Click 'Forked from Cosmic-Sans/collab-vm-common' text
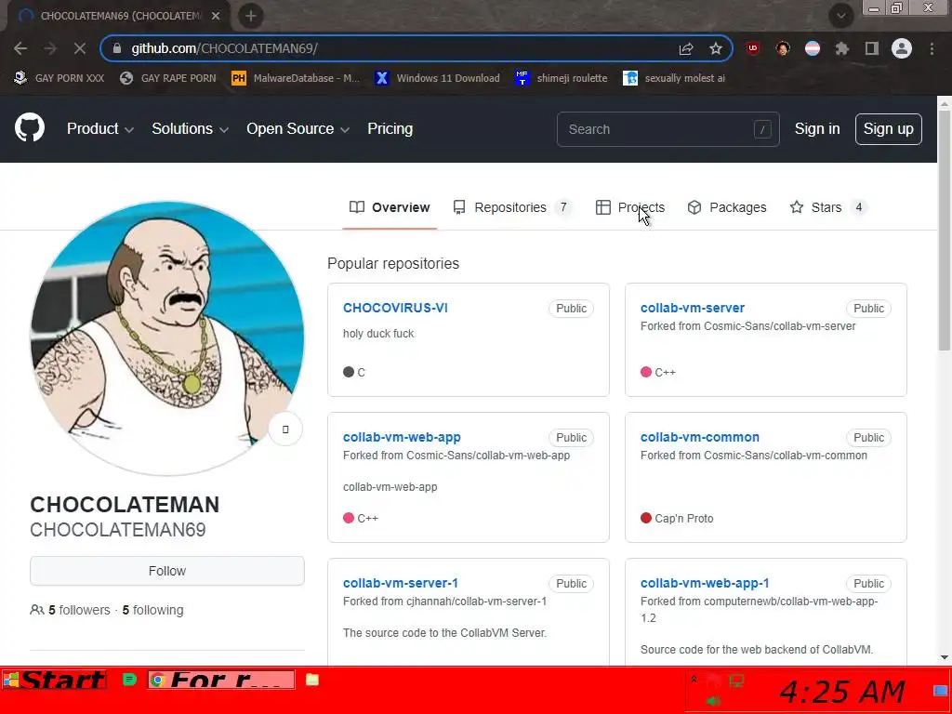 (x=753, y=456)
